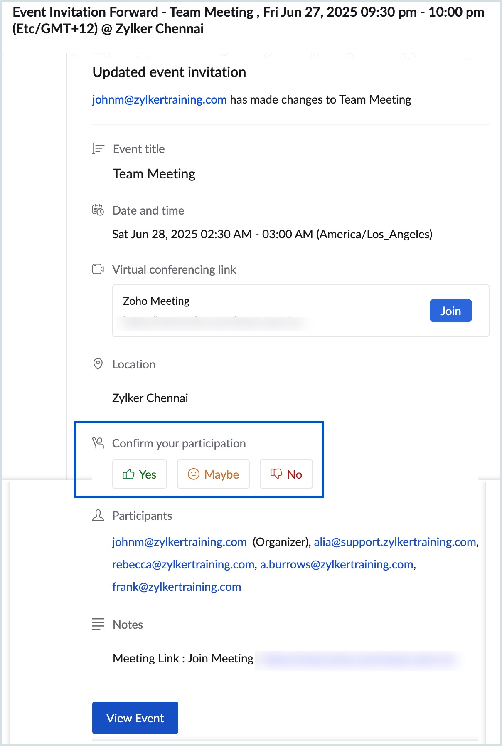Accept invitation with Yes button
502x746 pixels.
(x=139, y=474)
